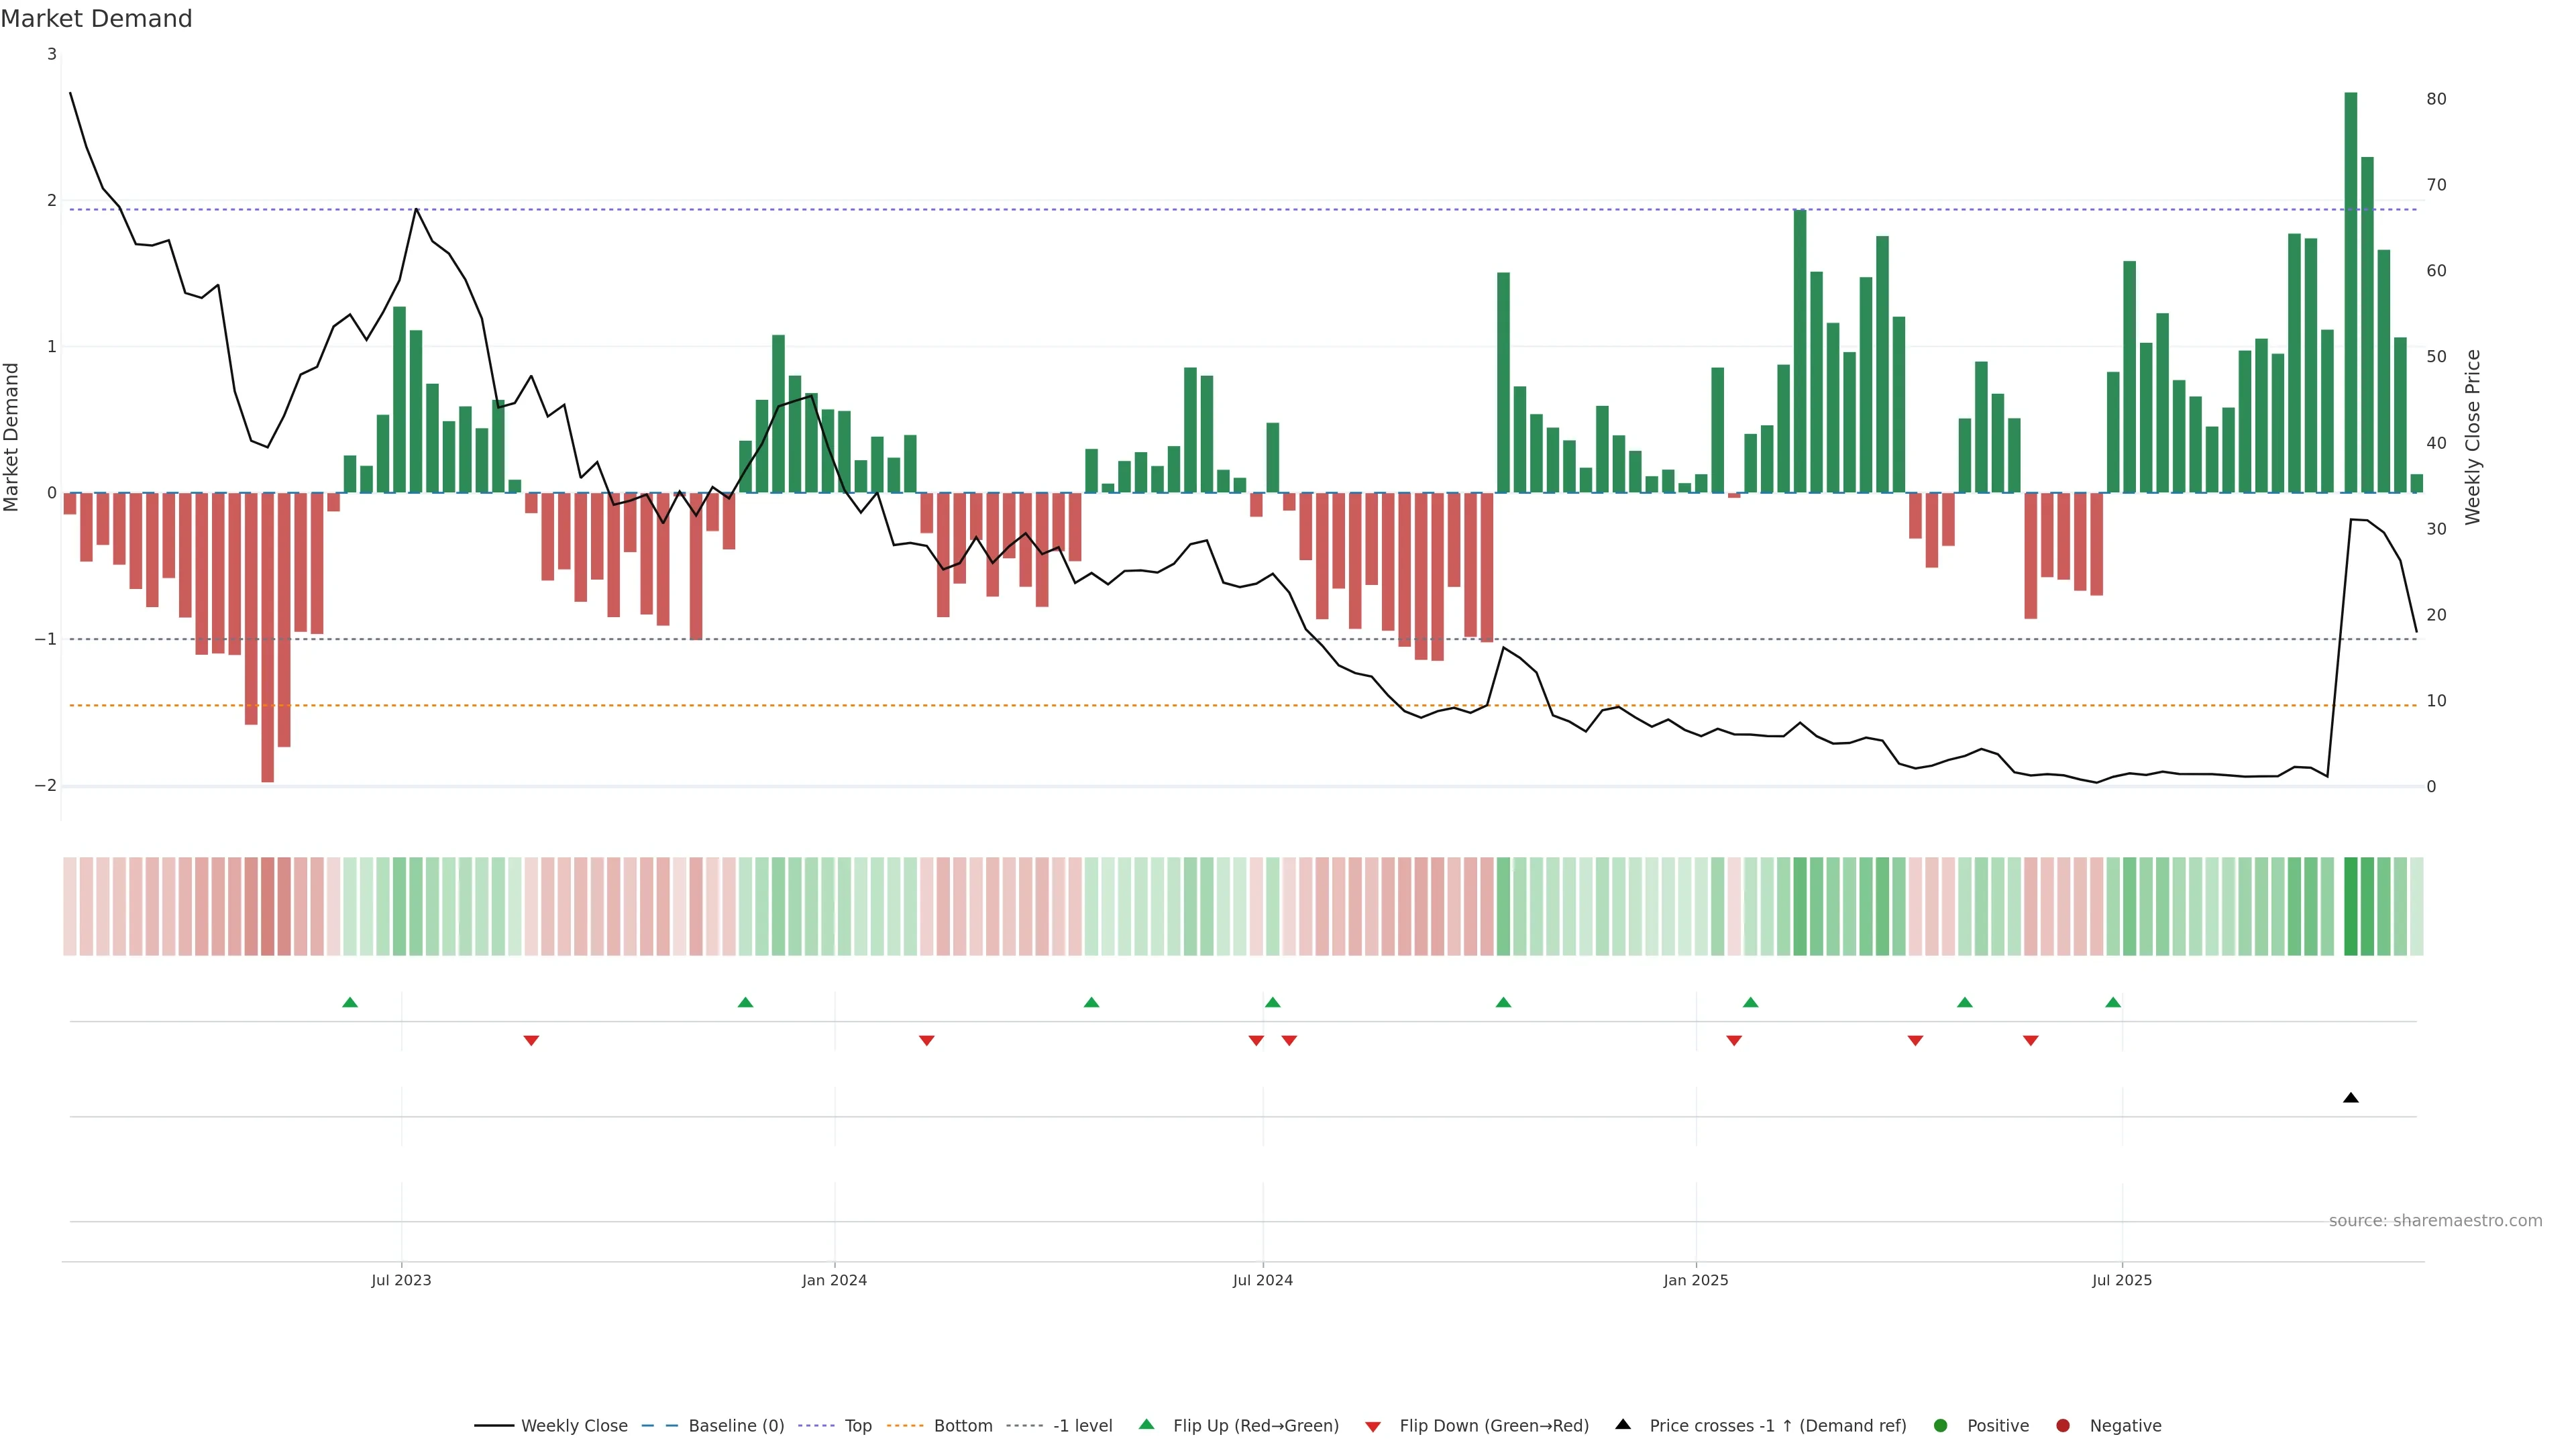The height and width of the screenshot is (1449, 2576).
Task: Click the green Flip Up legend triangle icon
Action: 1146,1424
